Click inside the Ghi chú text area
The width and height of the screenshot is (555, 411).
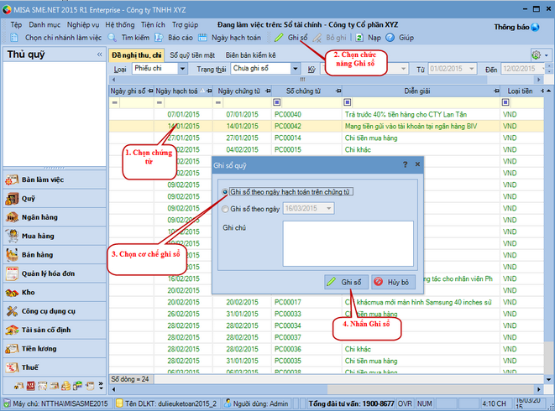point(348,243)
